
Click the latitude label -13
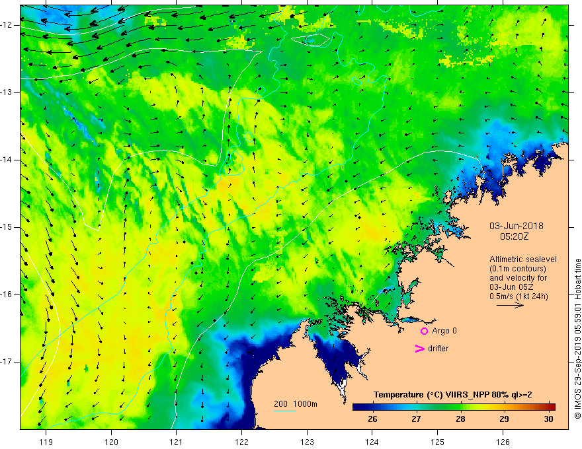coord(7,92)
